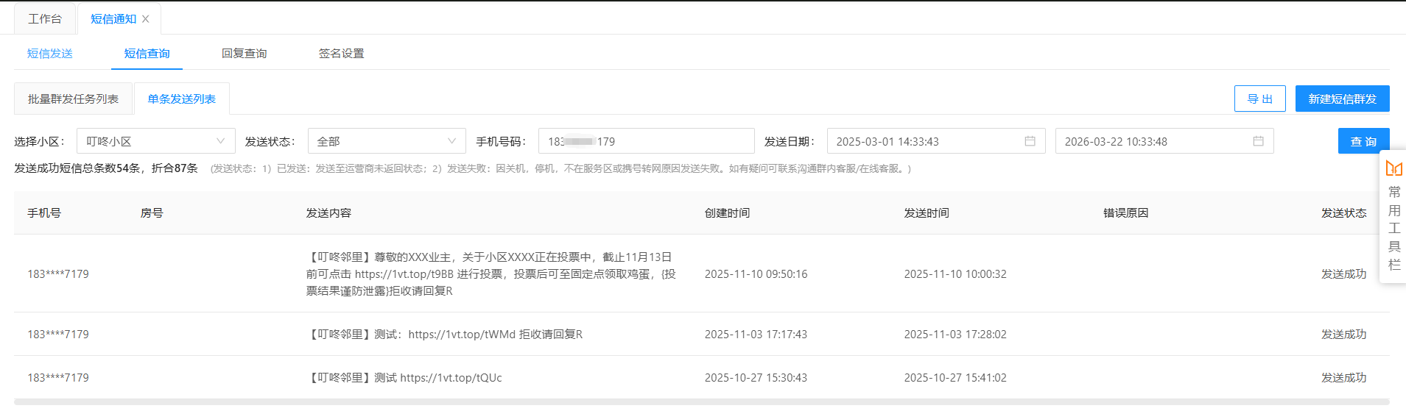1406x411 pixels.
Task: Open the start date calendar icon
Action: 1030,141
